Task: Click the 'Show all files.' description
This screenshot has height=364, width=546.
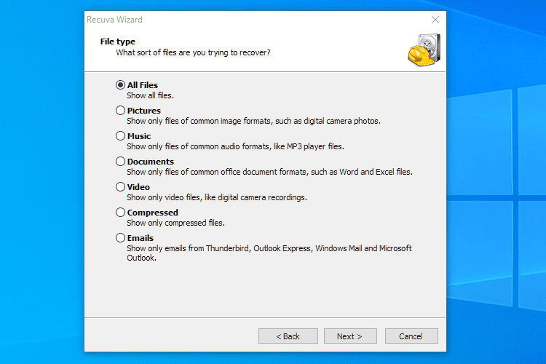Action: [x=150, y=95]
